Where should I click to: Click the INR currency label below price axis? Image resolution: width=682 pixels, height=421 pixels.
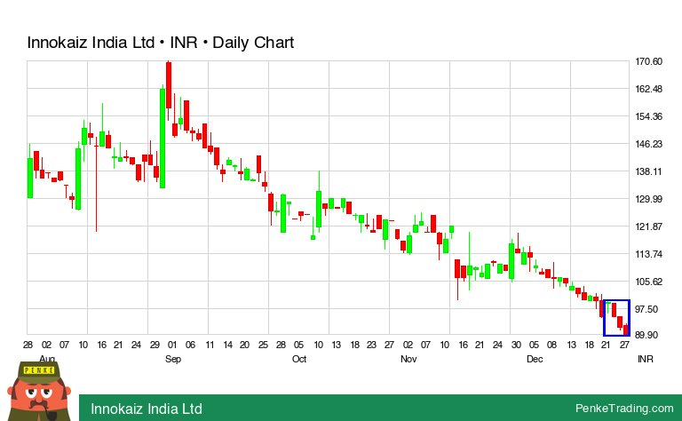[x=645, y=359]
